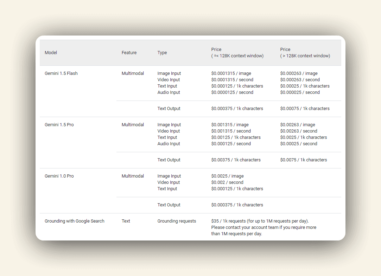
Task: Click "Multimodal" in the Gemini 1.5 Flash row
Action: [133, 73]
